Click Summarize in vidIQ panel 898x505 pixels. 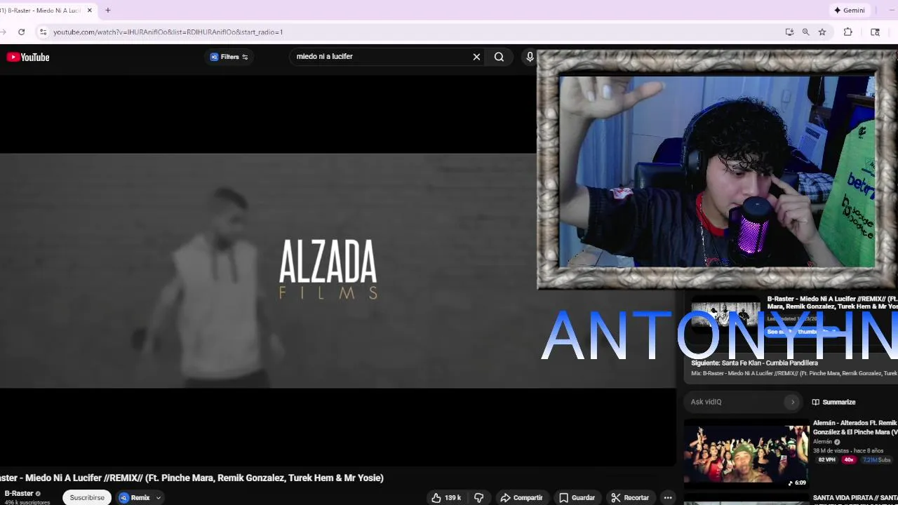click(x=834, y=402)
